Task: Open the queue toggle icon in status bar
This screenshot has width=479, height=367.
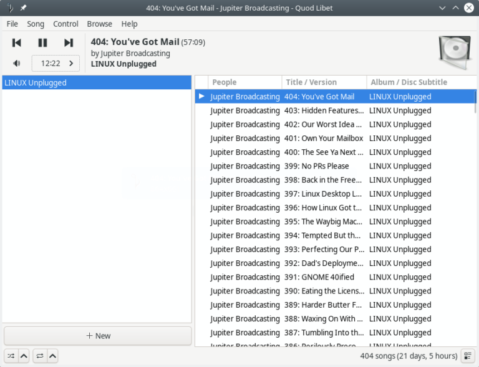Action: point(468,356)
